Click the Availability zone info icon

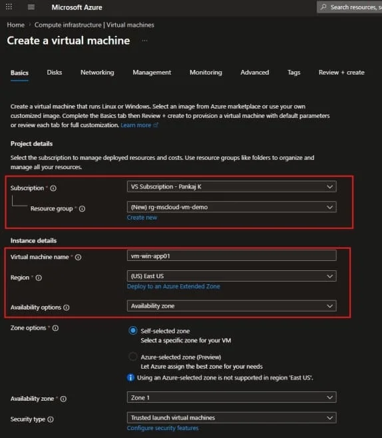pos(63,399)
